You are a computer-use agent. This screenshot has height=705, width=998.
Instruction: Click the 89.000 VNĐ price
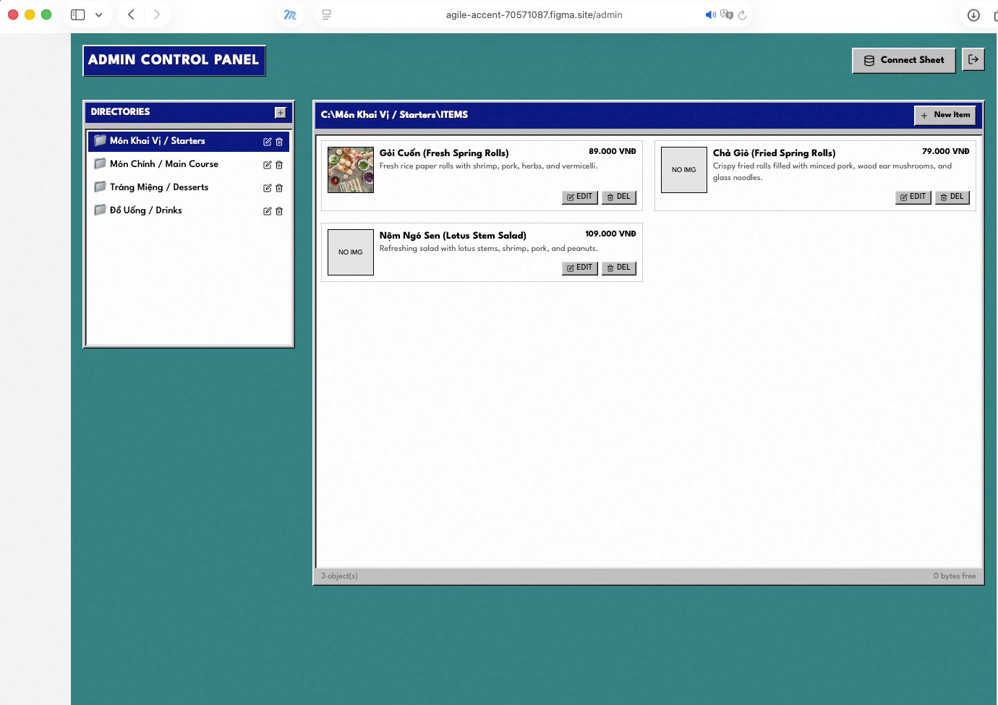(613, 151)
